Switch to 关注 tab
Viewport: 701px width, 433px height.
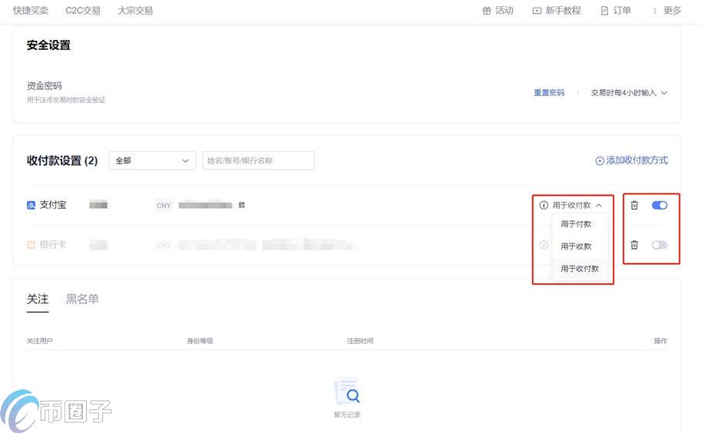tap(38, 299)
